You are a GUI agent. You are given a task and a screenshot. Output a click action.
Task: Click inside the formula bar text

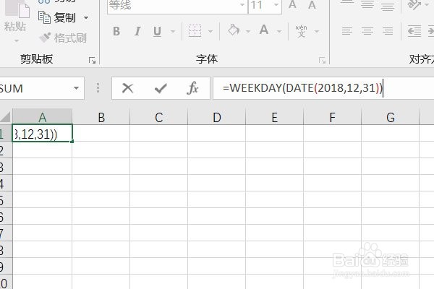click(x=303, y=88)
